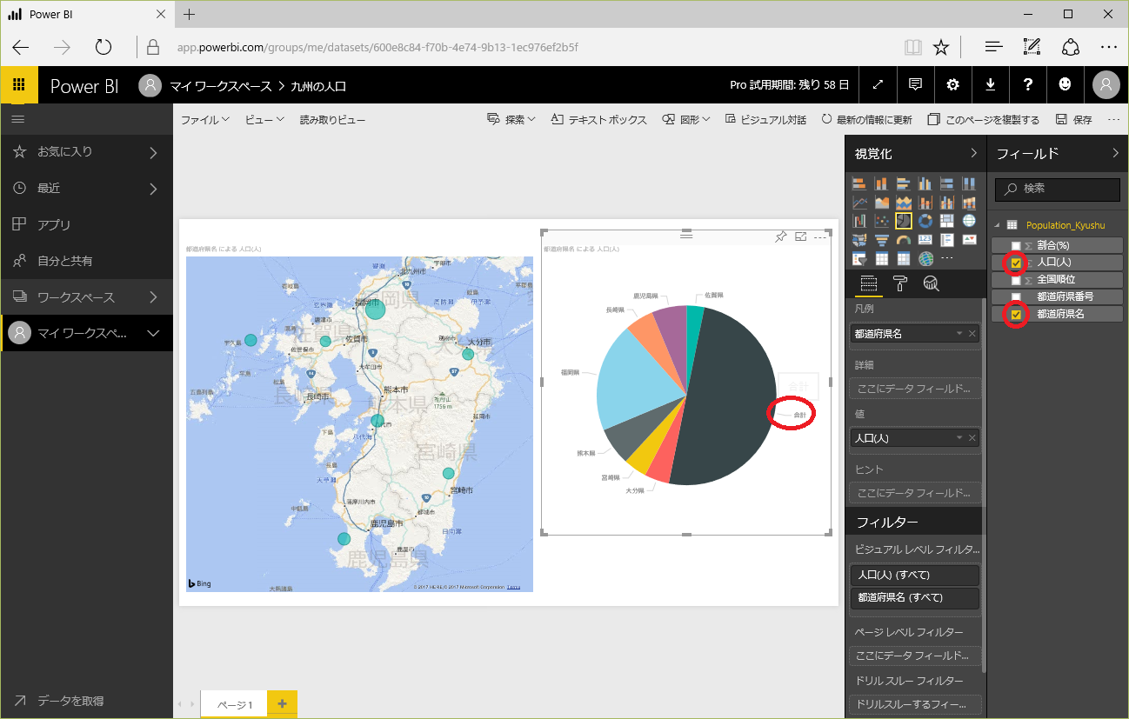Select the gauge visual
1129x719 pixels.
tap(904, 239)
